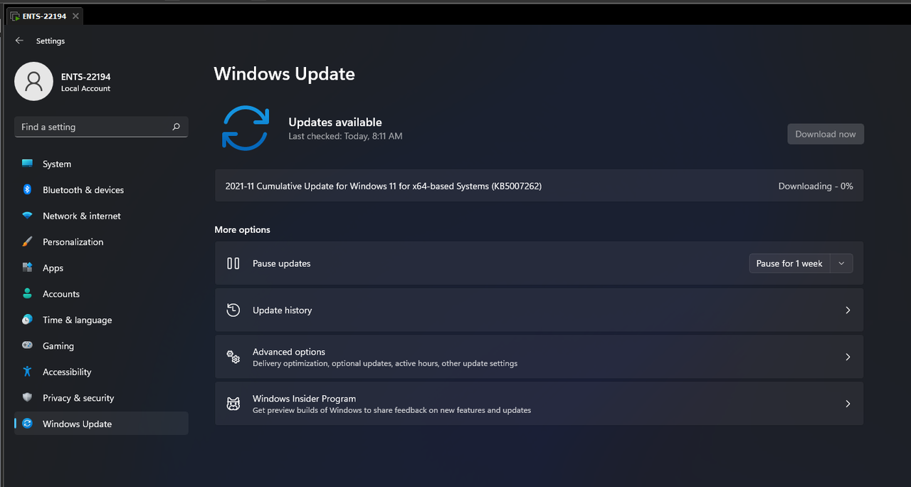Screen dimensions: 911x487
Task: Click the Delivery optimization description text
Action: 385,364
